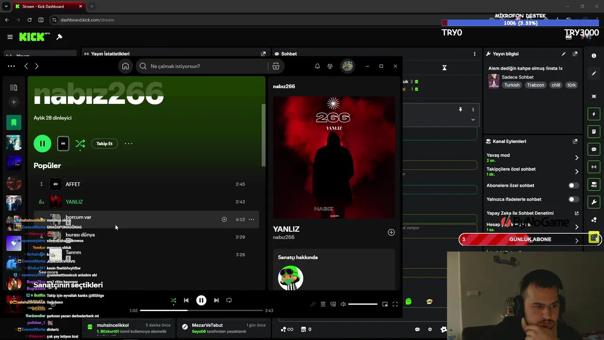Seek within the song progress bar
The height and width of the screenshot is (340, 604).
[x=201, y=310]
